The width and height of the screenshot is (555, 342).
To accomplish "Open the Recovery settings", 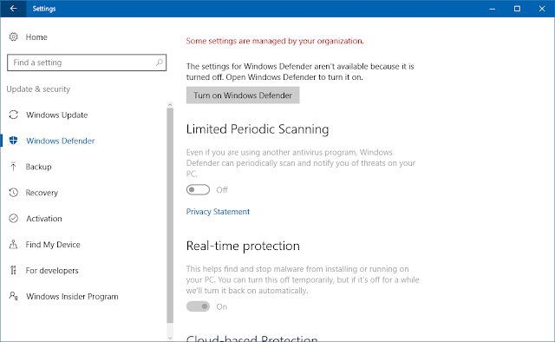I will (42, 193).
